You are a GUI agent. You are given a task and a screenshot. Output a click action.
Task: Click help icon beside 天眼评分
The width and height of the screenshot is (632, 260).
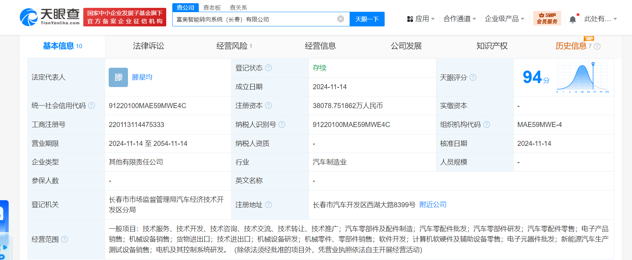(473, 77)
